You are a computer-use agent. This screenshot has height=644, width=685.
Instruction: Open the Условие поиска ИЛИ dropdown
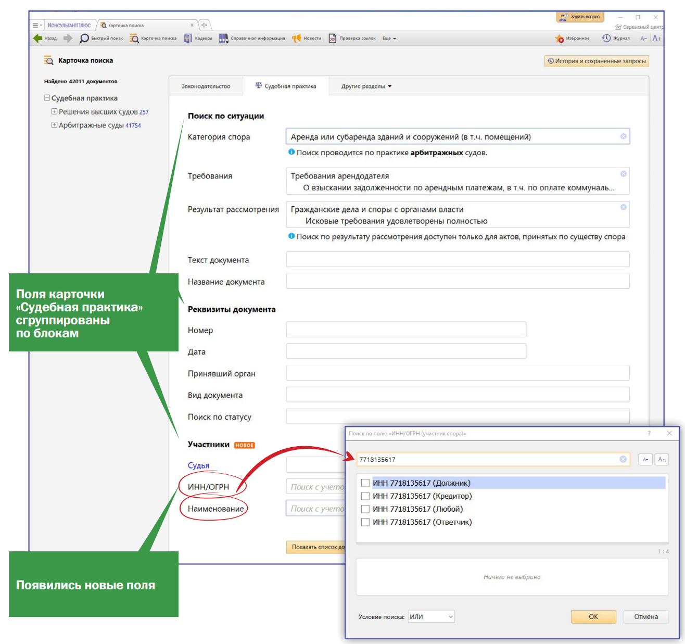click(432, 616)
